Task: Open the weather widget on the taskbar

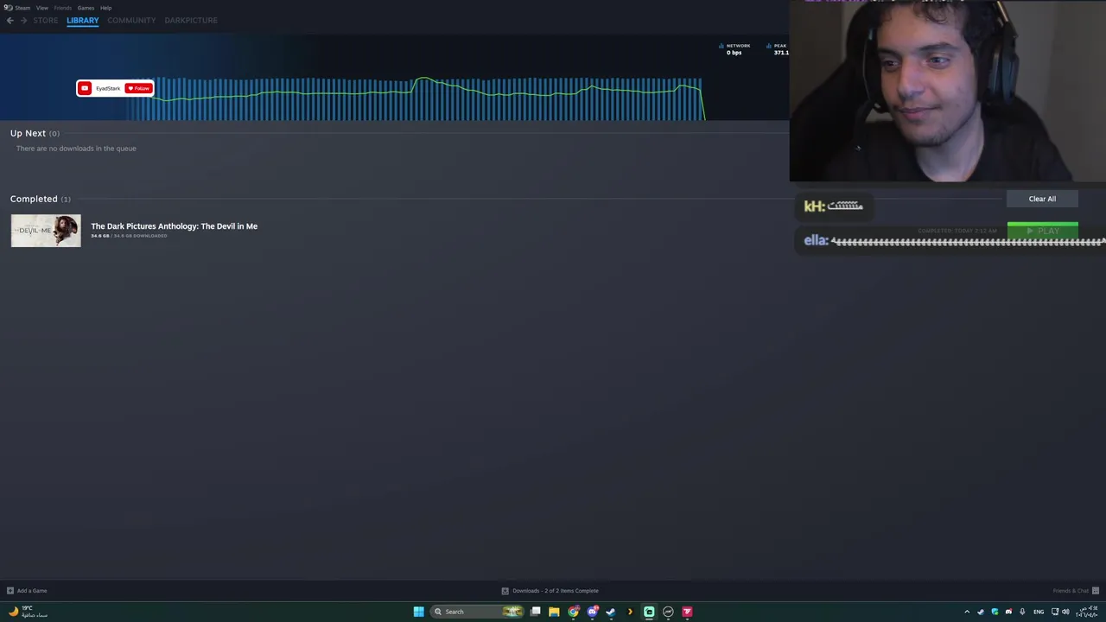Action: coord(28,612)
